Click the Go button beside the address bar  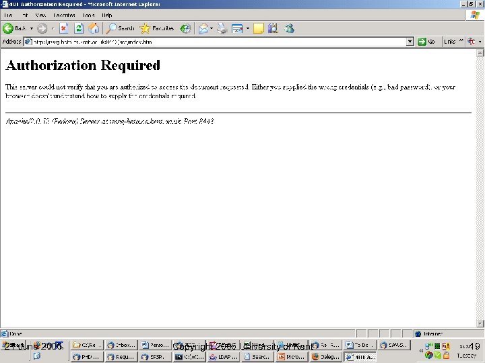[426, 42]
